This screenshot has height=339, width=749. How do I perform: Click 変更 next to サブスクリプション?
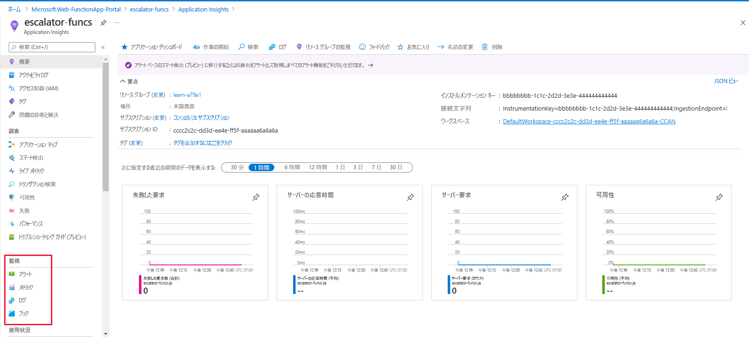click(x=160, y=118)
